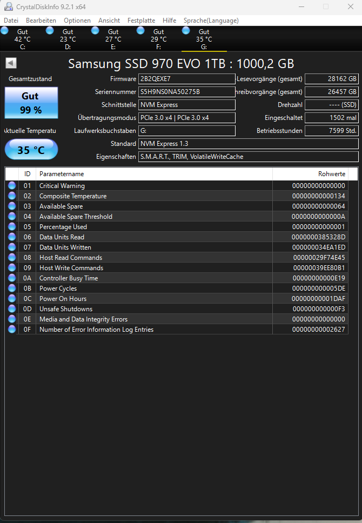Open the Festplatte menu
The height and width of the screenshot is (523, 362).
coord(141,21)
